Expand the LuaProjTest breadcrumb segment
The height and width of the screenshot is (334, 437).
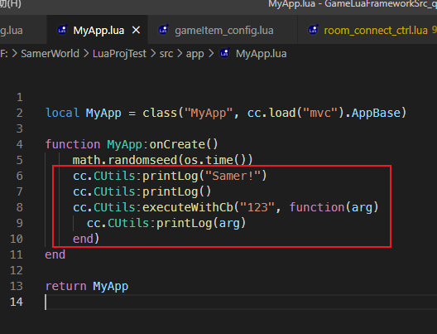point(119,53)
